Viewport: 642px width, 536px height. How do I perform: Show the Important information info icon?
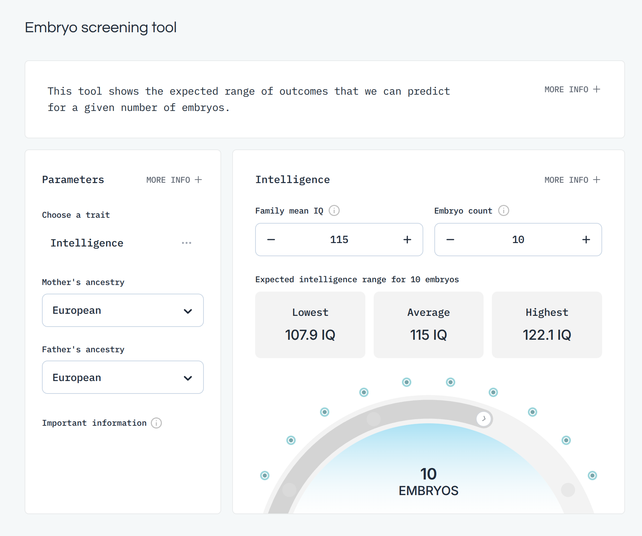(x=156, y=423)
